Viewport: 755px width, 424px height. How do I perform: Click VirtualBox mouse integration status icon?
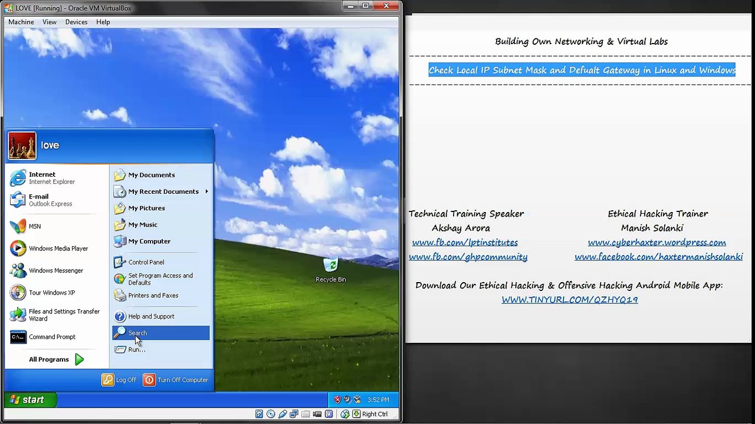(345, 414)
